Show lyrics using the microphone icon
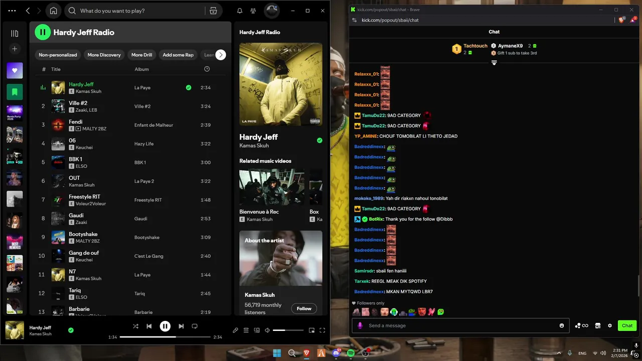 point(235,330)
